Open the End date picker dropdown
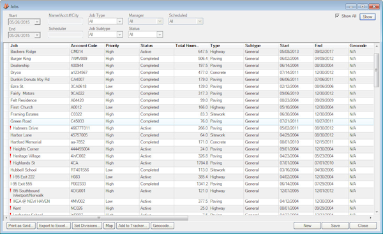383x234 pixels. coord(37,35)
